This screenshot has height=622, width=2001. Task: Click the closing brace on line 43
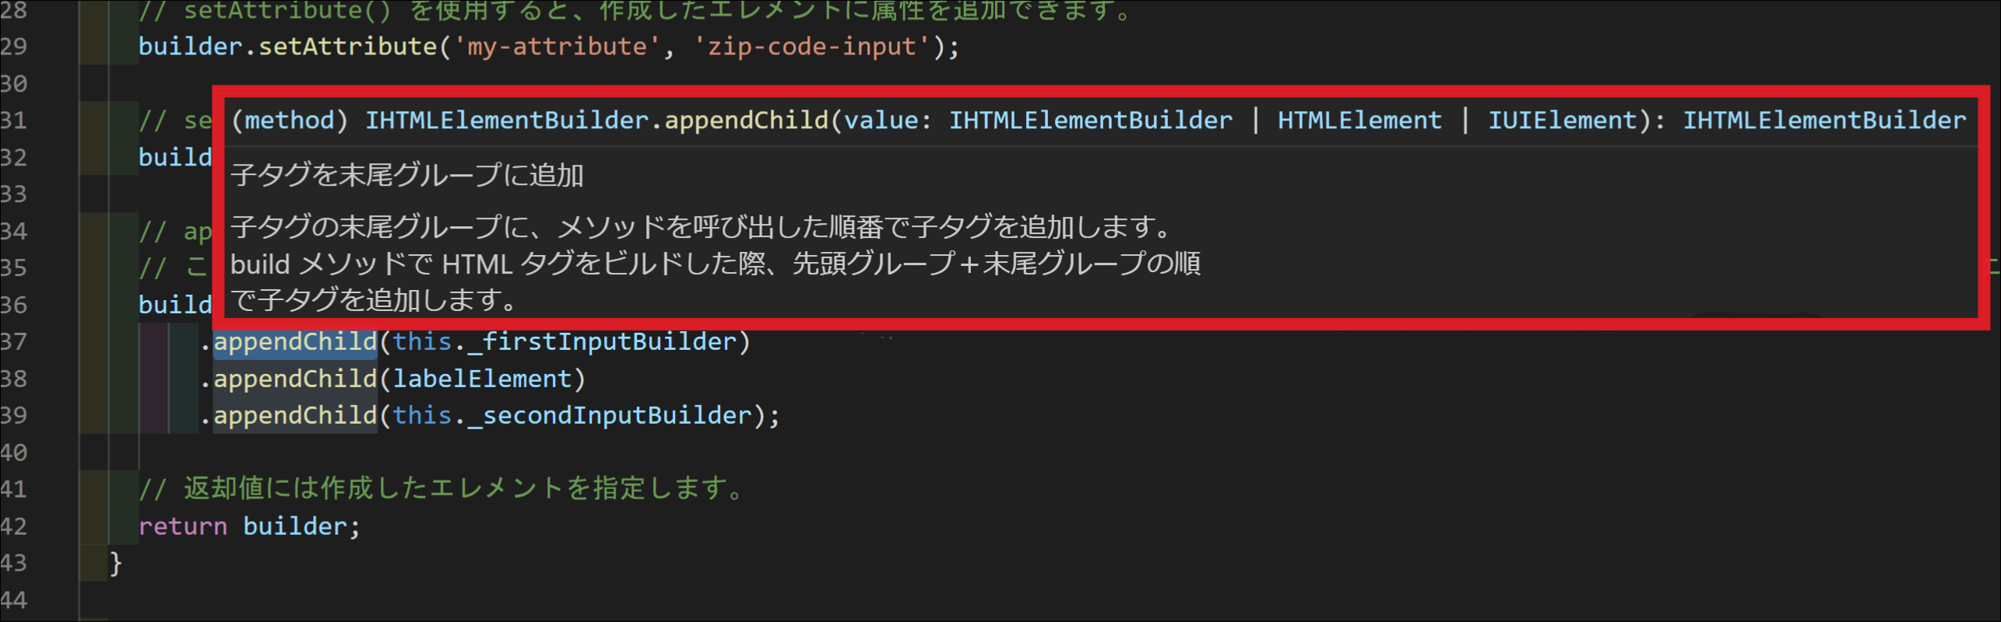(x=115, y=563)
